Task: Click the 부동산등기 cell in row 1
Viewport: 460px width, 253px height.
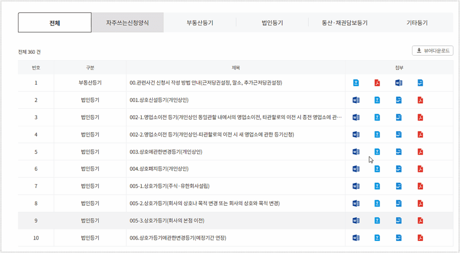Action: click(x=90, y=83)
